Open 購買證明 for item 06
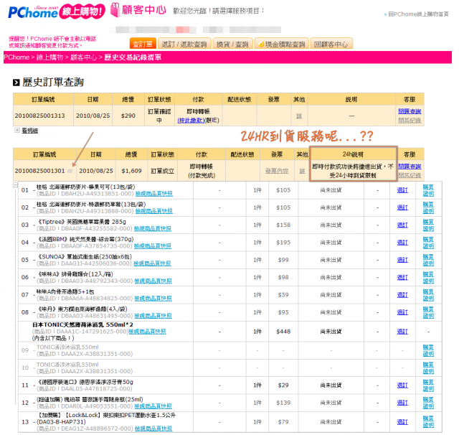The width and height of the screenshot is (459, 435). click(x=428, y=277)
